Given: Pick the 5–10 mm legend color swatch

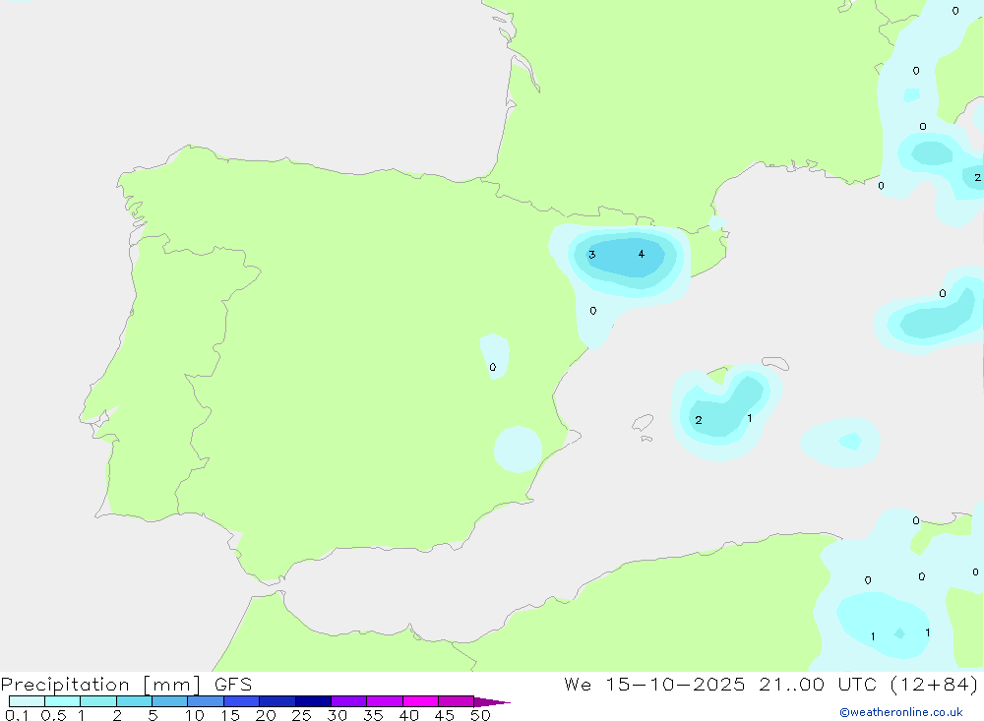Looking at the screenshot, I should pos(169,701).
